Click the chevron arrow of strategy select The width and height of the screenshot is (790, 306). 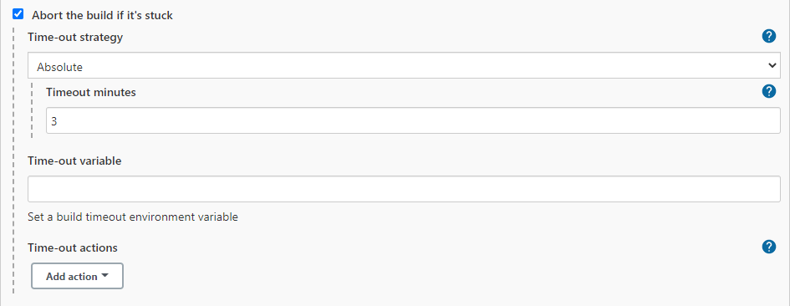772,65
